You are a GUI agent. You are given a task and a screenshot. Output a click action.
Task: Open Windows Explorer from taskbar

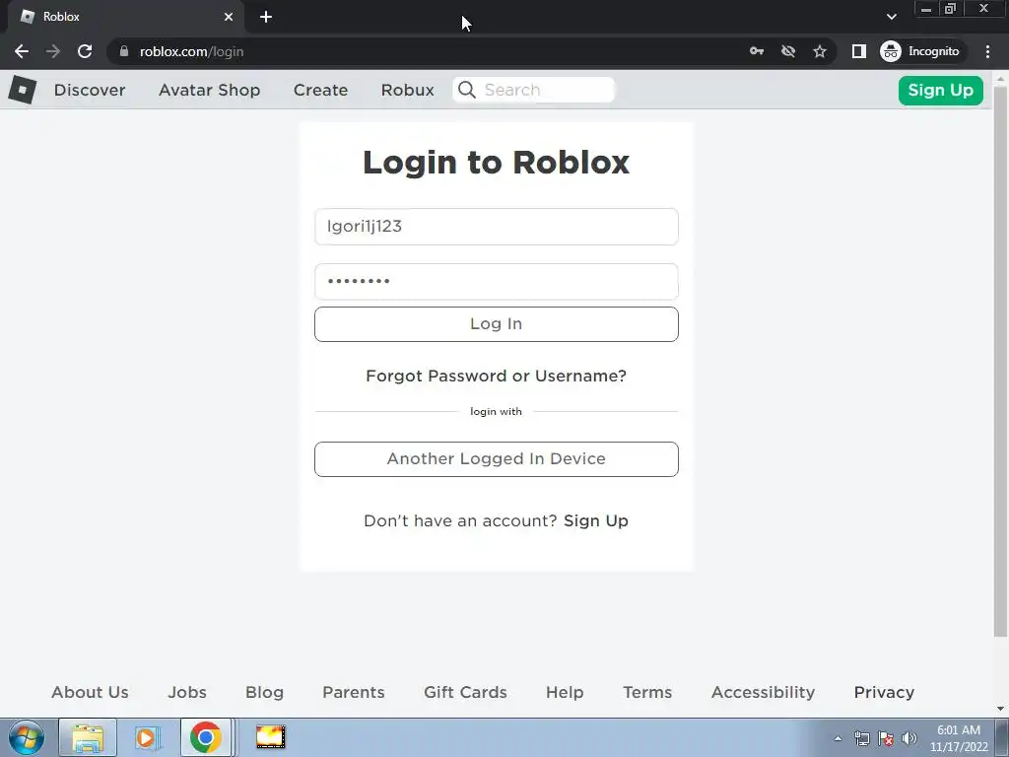88,737
